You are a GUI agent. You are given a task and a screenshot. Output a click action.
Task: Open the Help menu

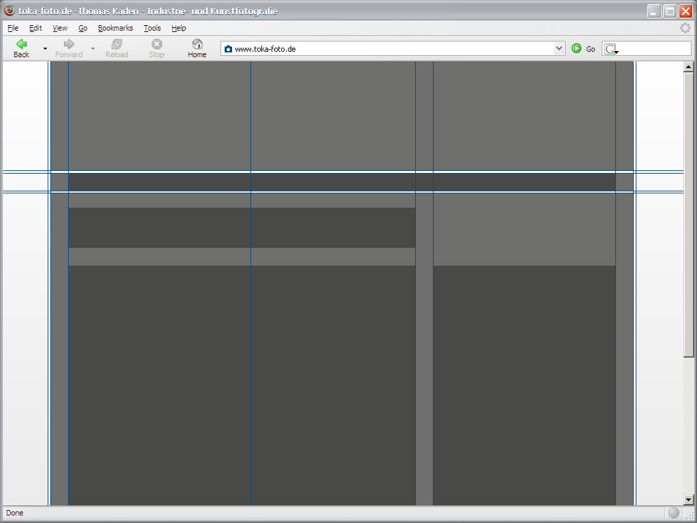point(178,28)
